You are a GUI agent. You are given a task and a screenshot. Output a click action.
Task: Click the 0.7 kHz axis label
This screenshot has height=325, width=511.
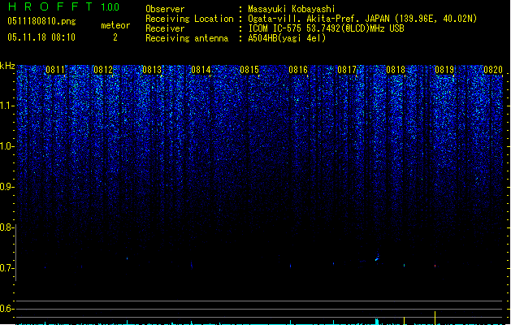click(6, 268)
